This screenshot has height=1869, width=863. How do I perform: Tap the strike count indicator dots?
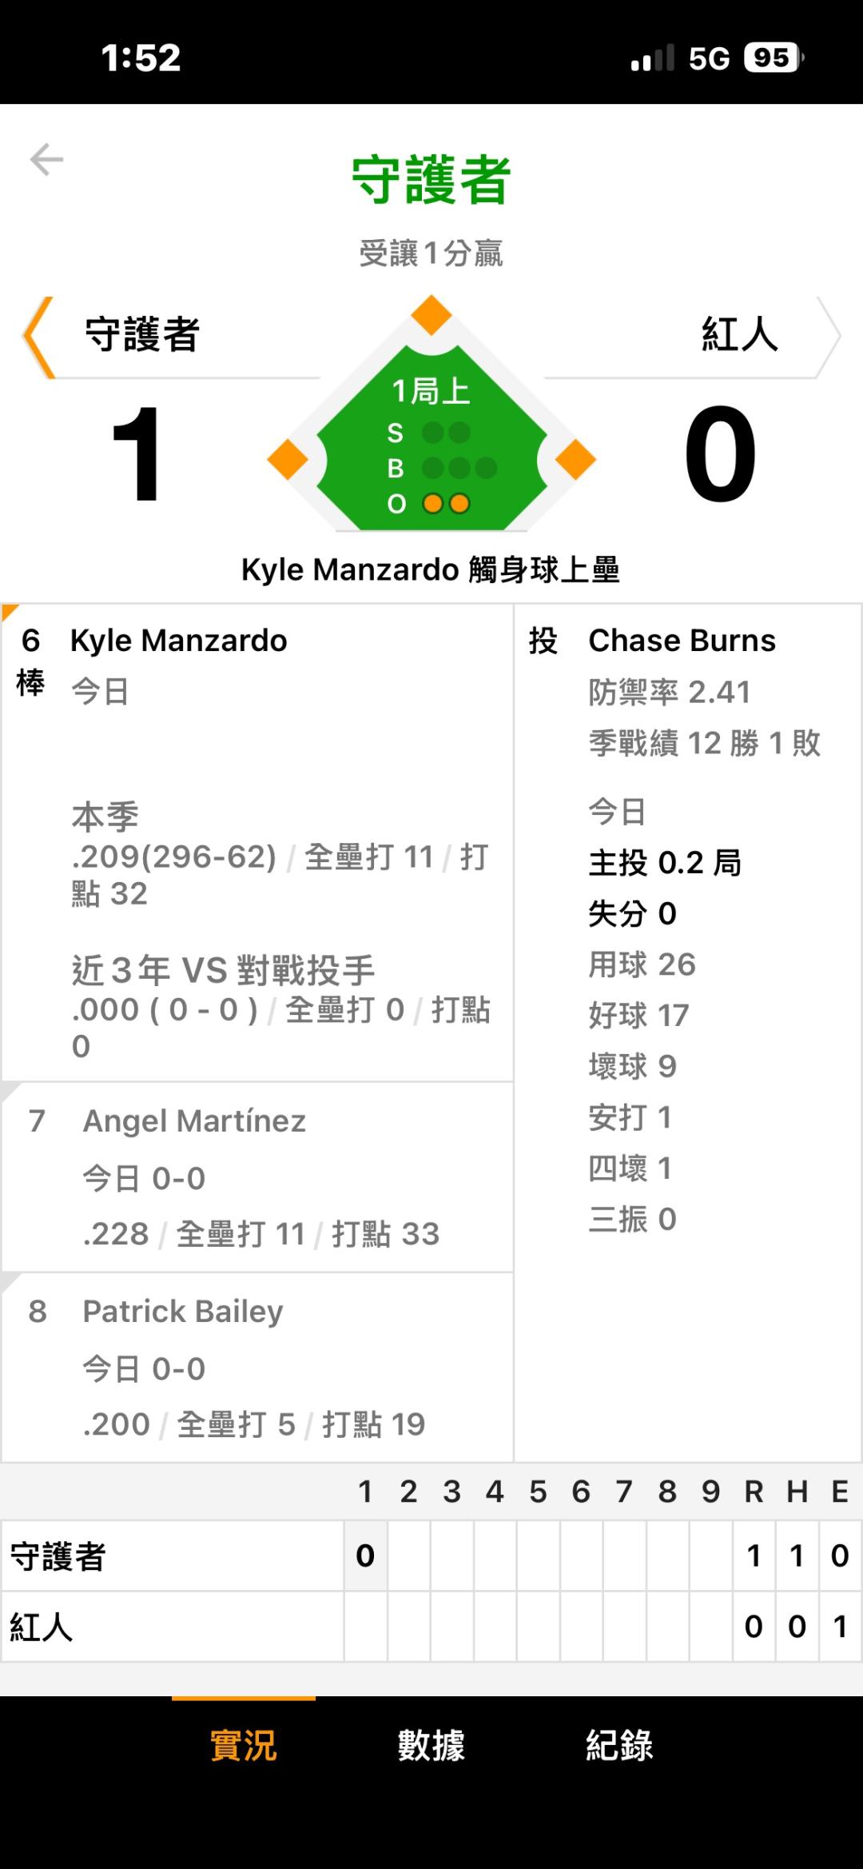coord(447,433)
